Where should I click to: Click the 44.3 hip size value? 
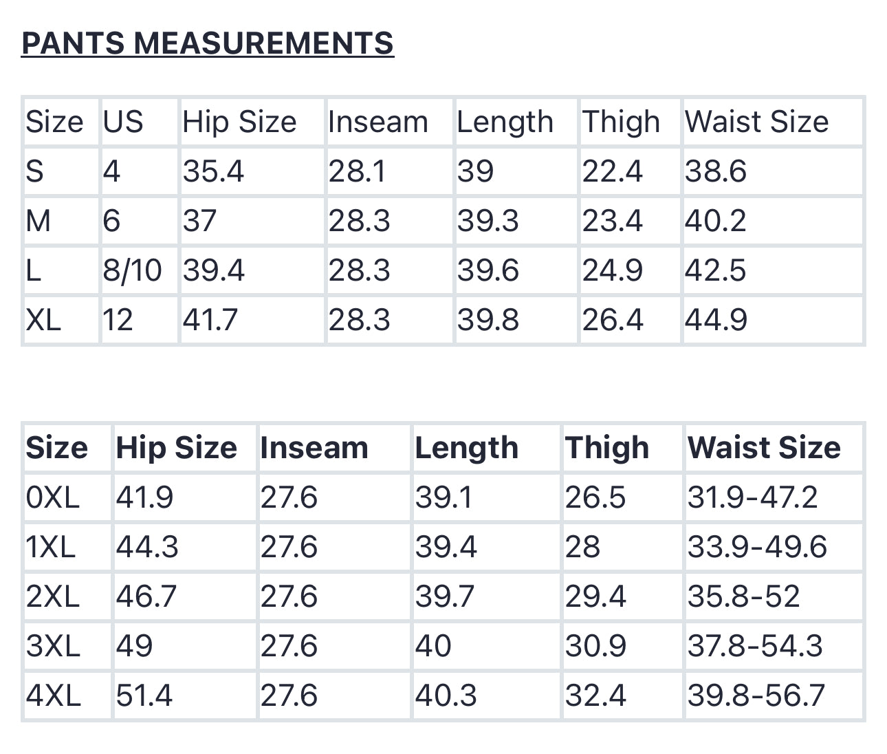(x=147, y=547)
